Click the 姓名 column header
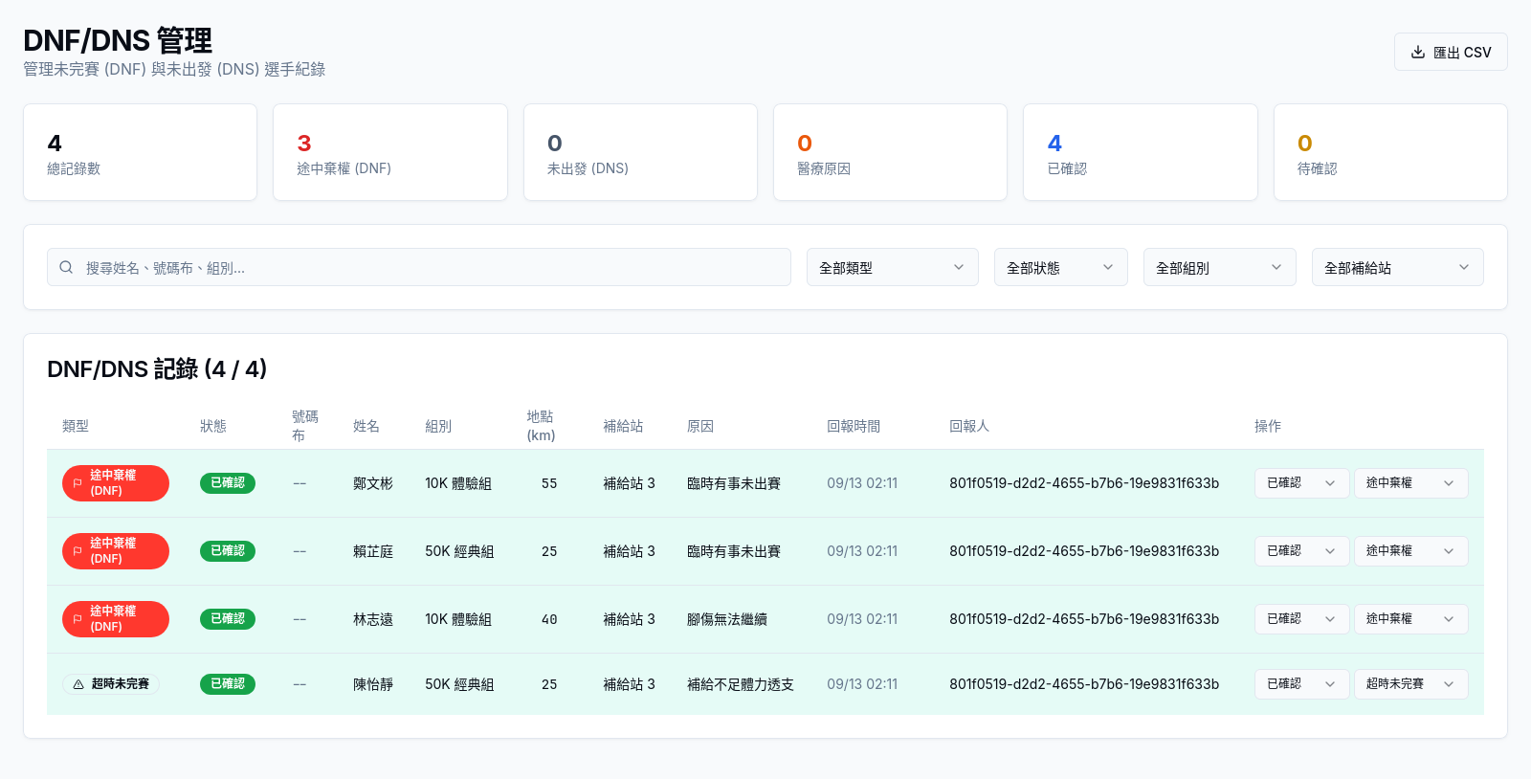The width and height of the screenshot is (1531, 779). point(366,426)
